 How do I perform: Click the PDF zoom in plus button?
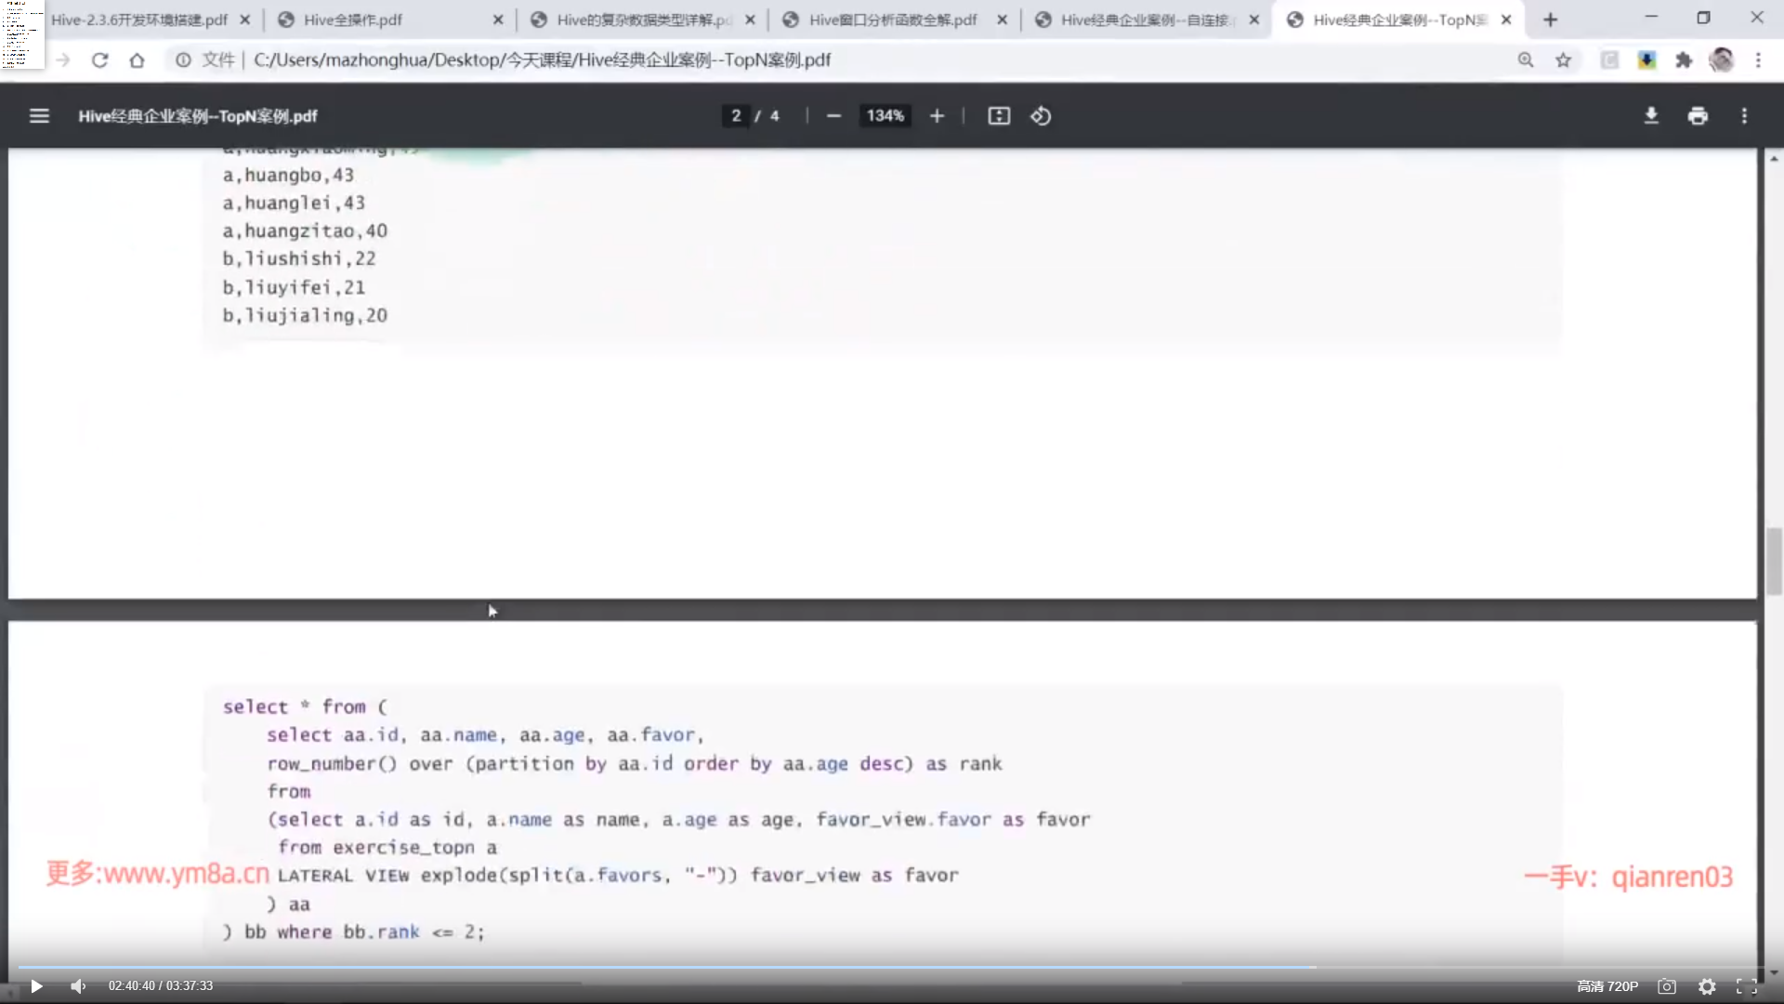click(937, 116)
